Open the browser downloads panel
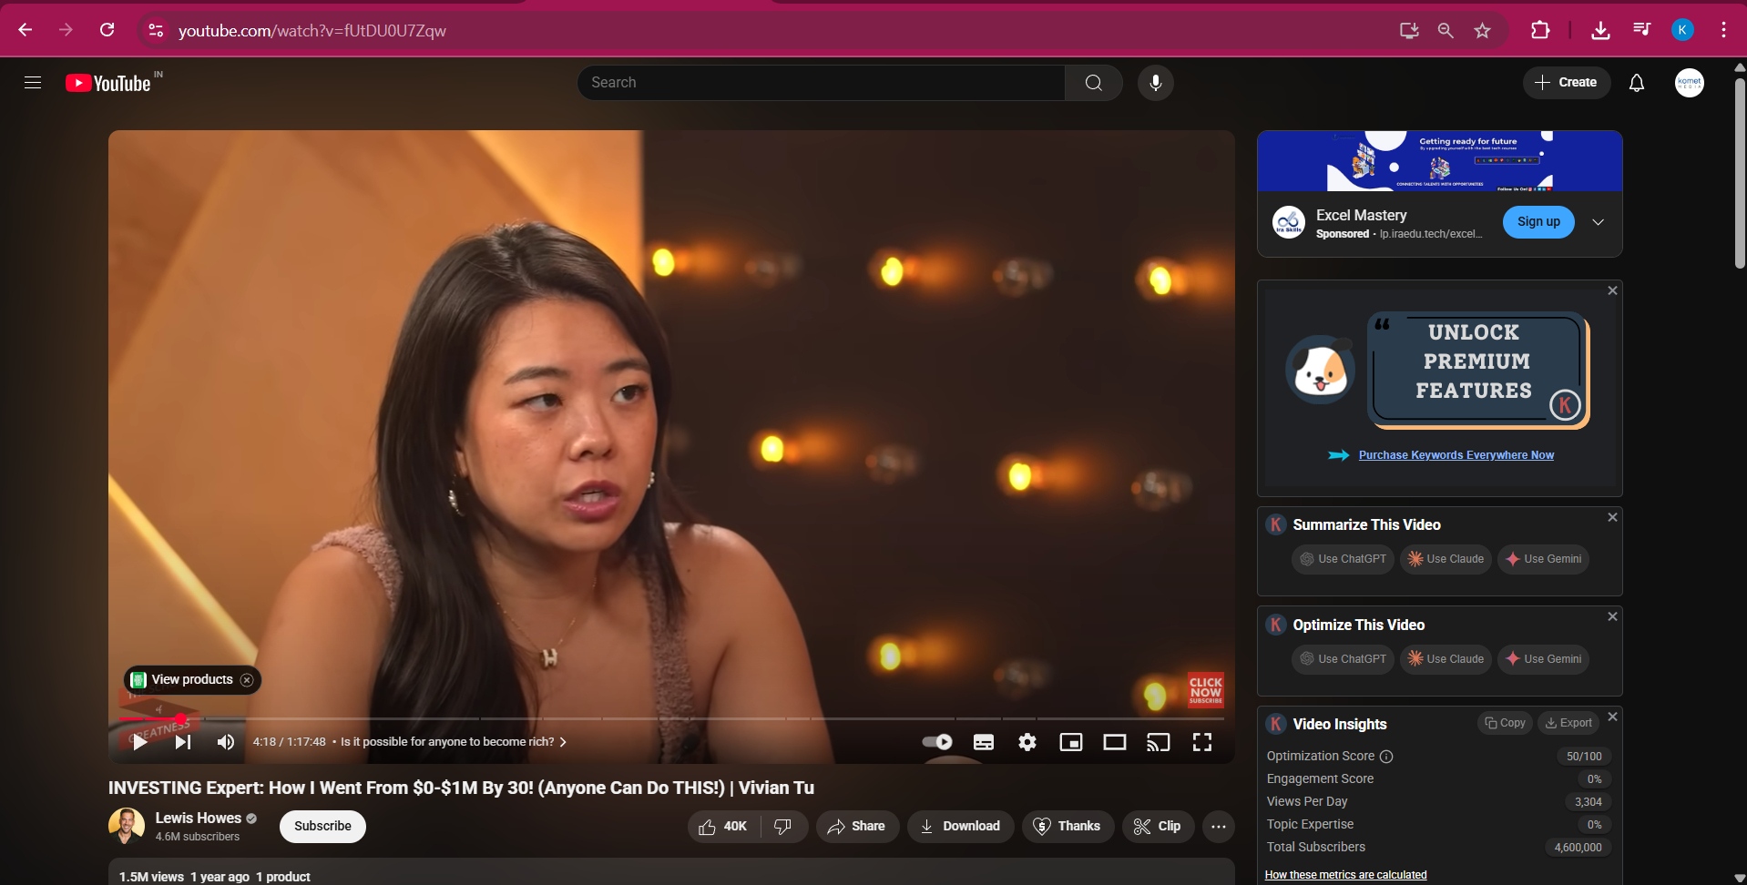 pyautogui.click(x=1600, y=30)
